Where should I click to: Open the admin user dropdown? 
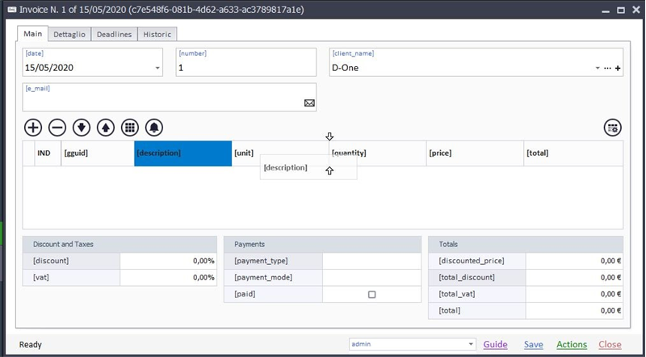coord(471,344)
